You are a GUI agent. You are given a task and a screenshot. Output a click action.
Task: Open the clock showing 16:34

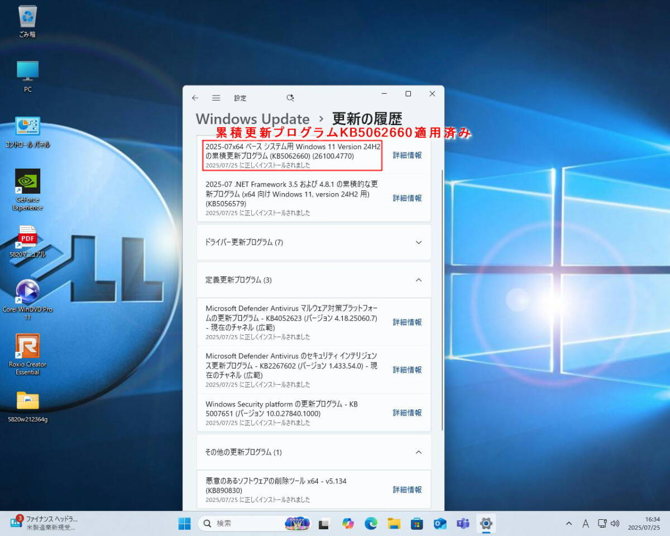(644, 523)
